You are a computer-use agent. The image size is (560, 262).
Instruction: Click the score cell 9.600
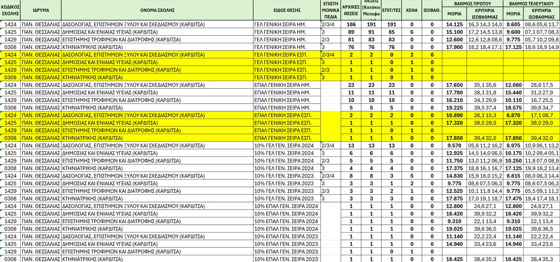pyautogui.click(x=513, y=32)
